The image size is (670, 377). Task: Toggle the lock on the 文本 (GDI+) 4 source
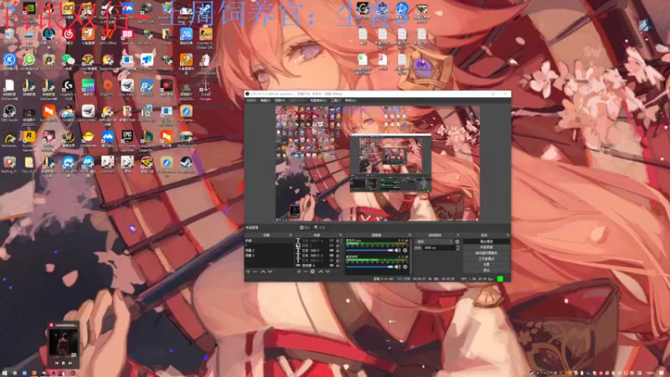coord(338,240)
